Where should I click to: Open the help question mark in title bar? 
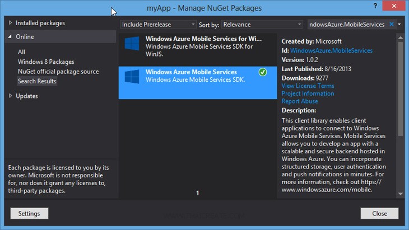point(375,6)
